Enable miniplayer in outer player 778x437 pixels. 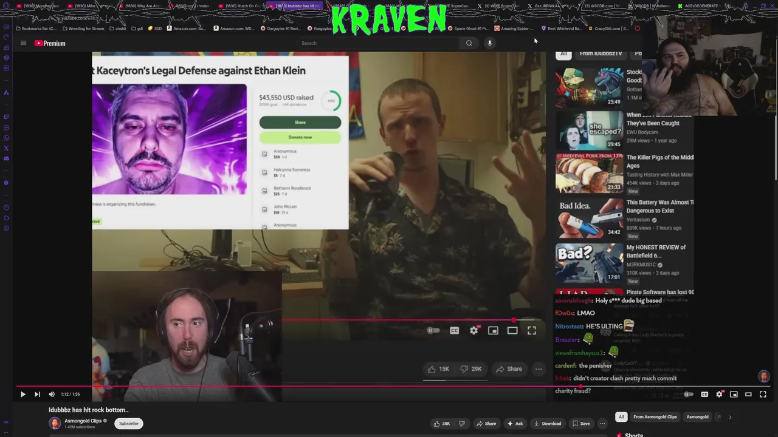click(734, 395)
